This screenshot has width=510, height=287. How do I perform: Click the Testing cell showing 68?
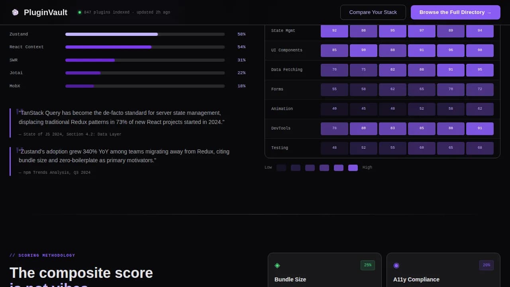click(x=480, y=148)
